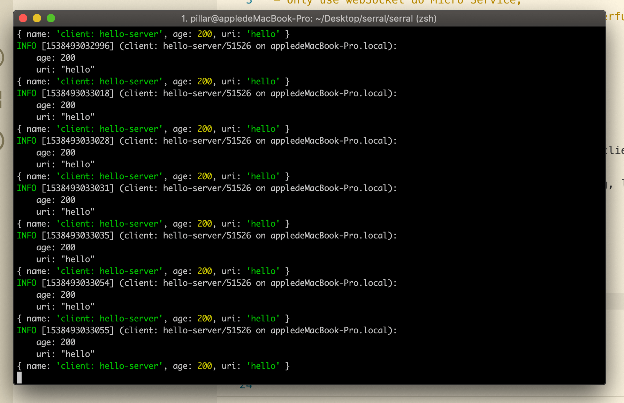Click the last object line above cursor
Viewport: 624px width, 403px height.
tap(153, 366)
